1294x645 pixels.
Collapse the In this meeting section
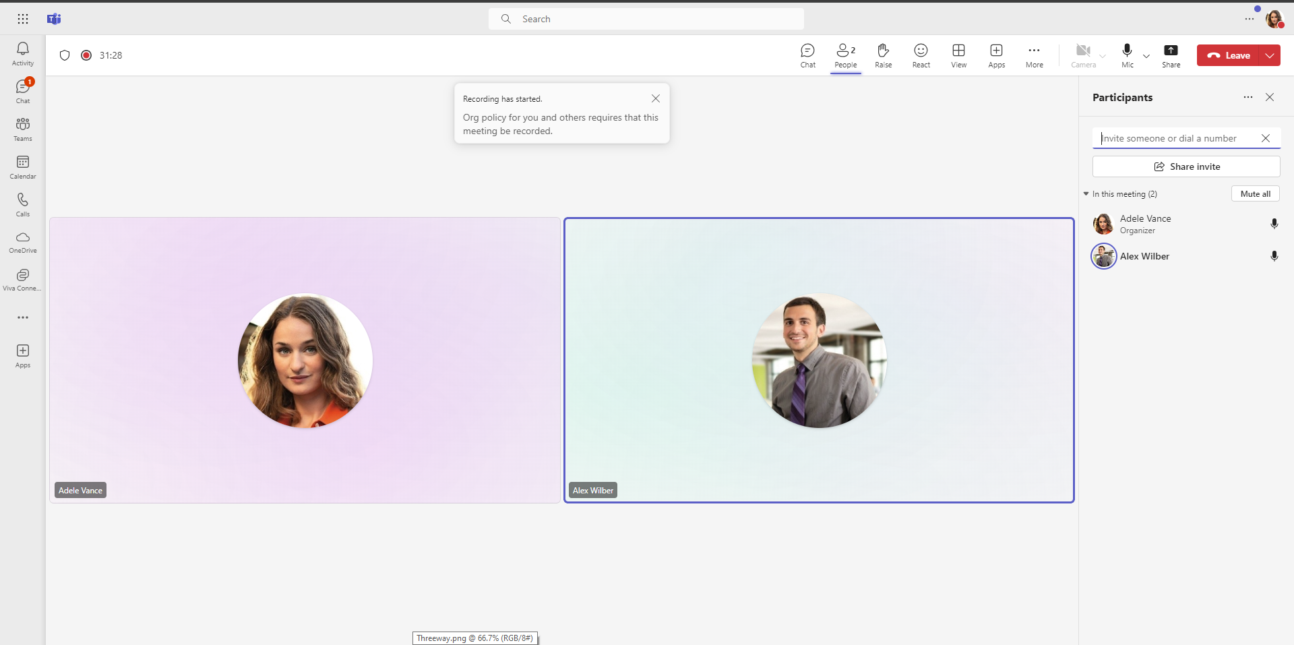pyautogui.click(x=1086, y=194)
